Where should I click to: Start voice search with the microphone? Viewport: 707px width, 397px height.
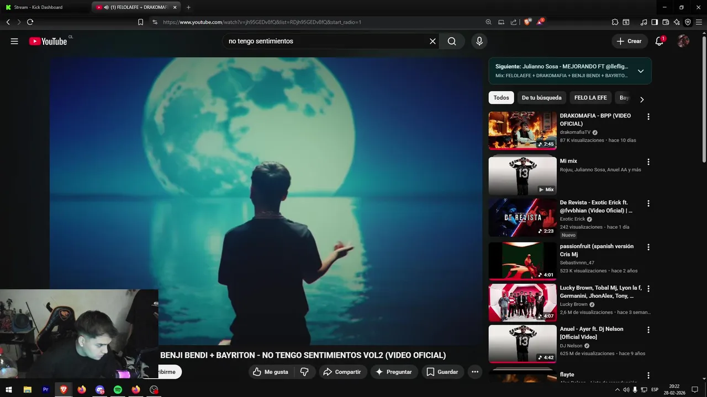tap(479, 41)
